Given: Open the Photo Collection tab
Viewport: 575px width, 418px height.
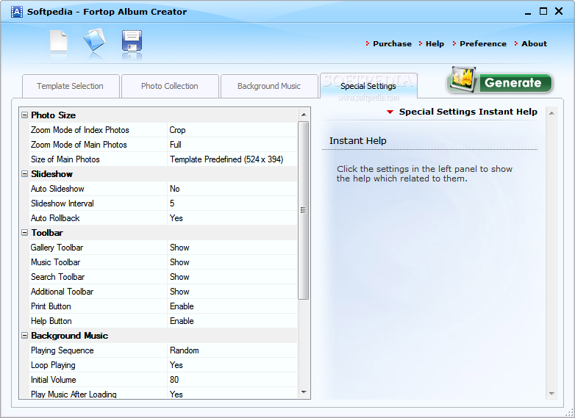Looking at the screenshot, I should tap(170, 86).
